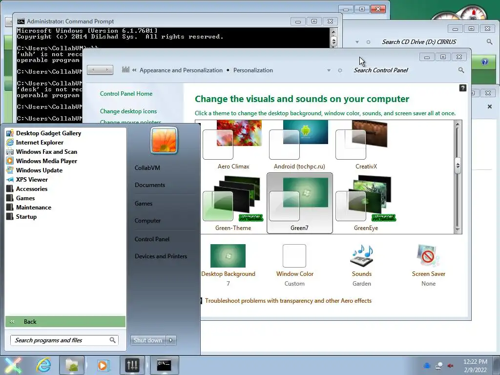The width and height of the screenshot is (500, 375).
Task: Open Devices and Printers
Action: tap(161, 256)
